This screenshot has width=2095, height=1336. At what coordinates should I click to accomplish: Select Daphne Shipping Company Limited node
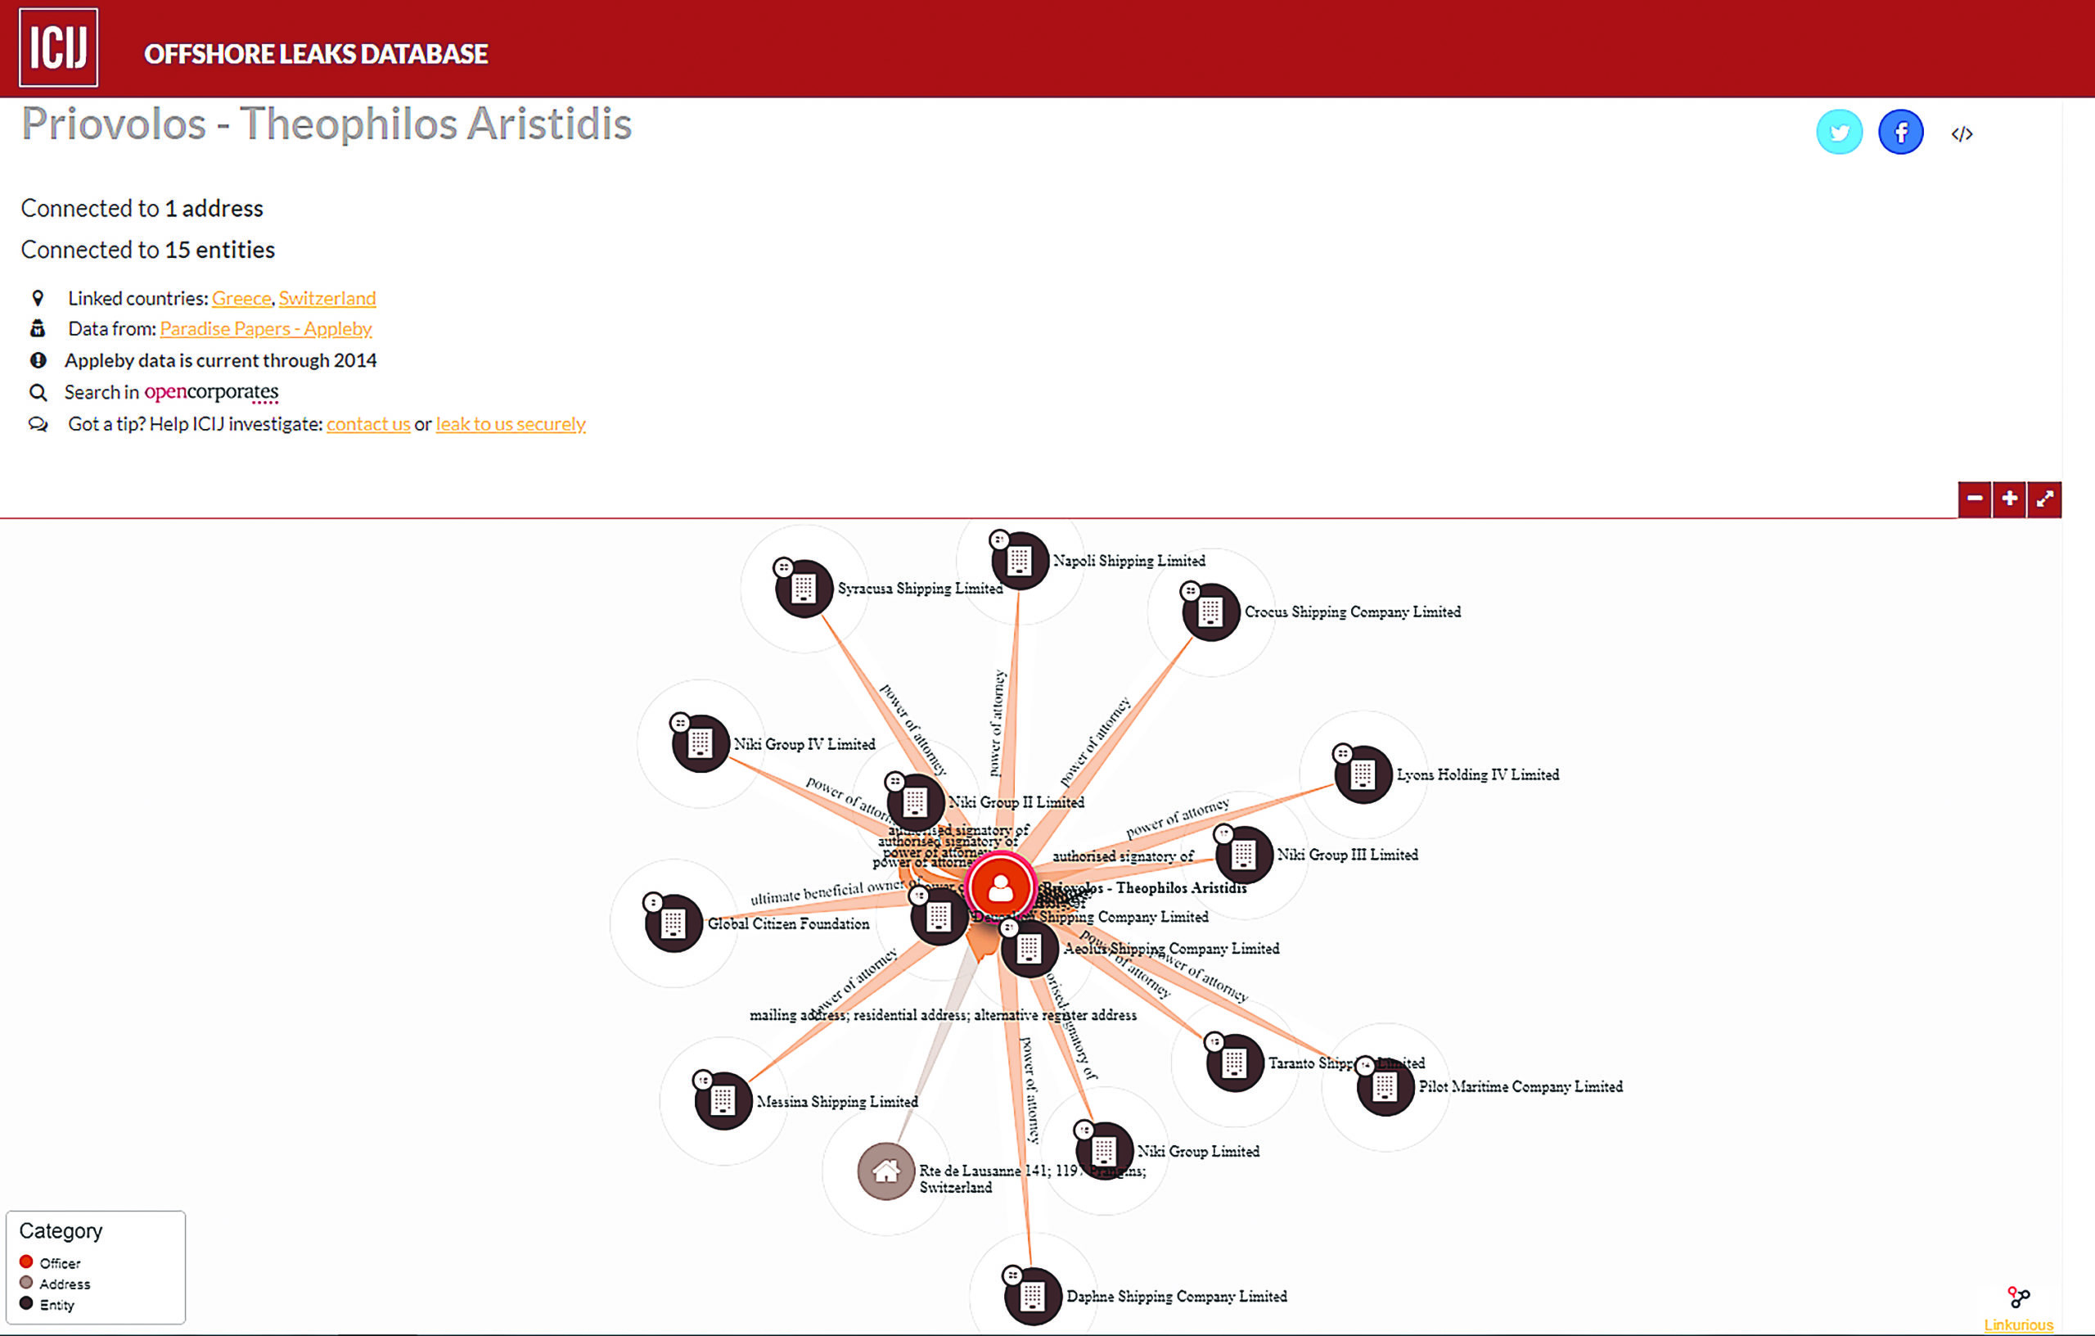tap(1033, 1296)
